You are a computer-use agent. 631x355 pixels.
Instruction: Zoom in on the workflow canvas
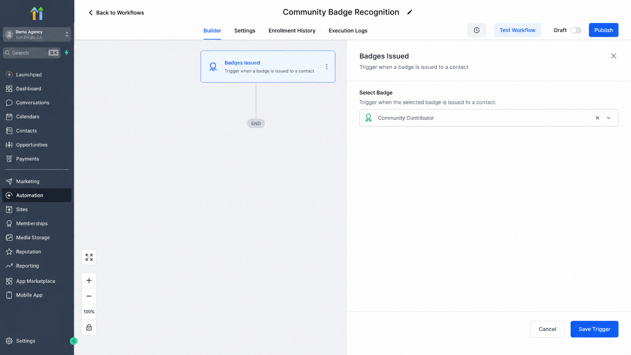pyautogui.click(x=89, y=281)
